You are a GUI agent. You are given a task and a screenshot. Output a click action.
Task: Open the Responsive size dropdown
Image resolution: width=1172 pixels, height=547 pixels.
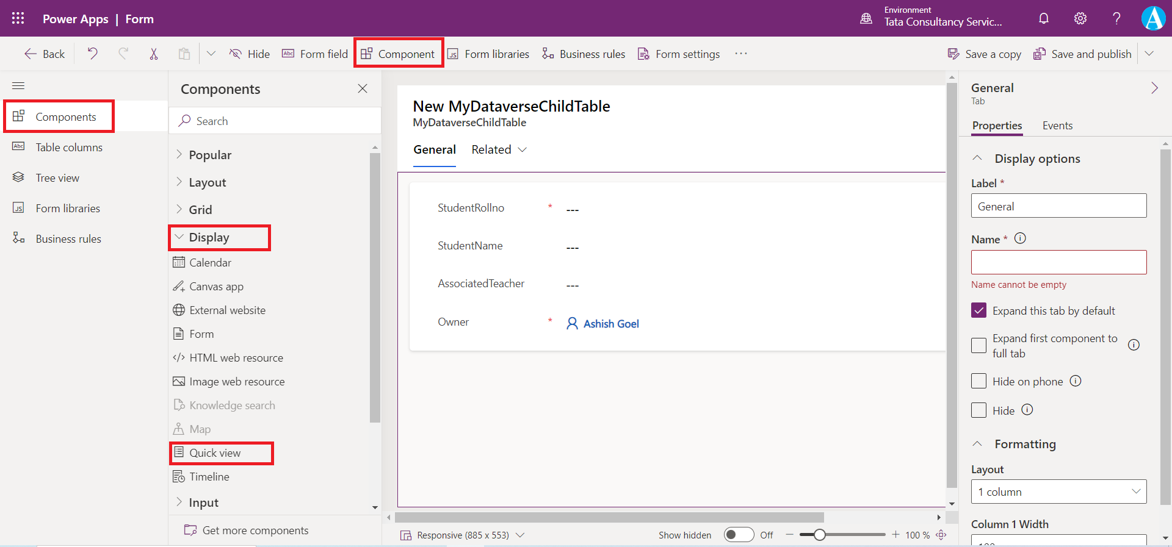point(463,535)
